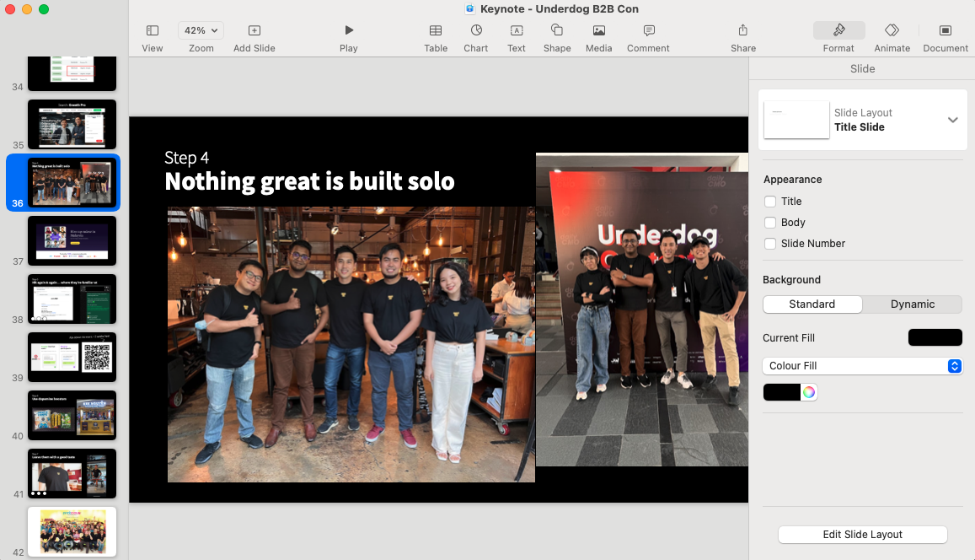Viewport: 975px width, 560px height.
Task: Click the Add Slide icon
Action: click(254, 30)
